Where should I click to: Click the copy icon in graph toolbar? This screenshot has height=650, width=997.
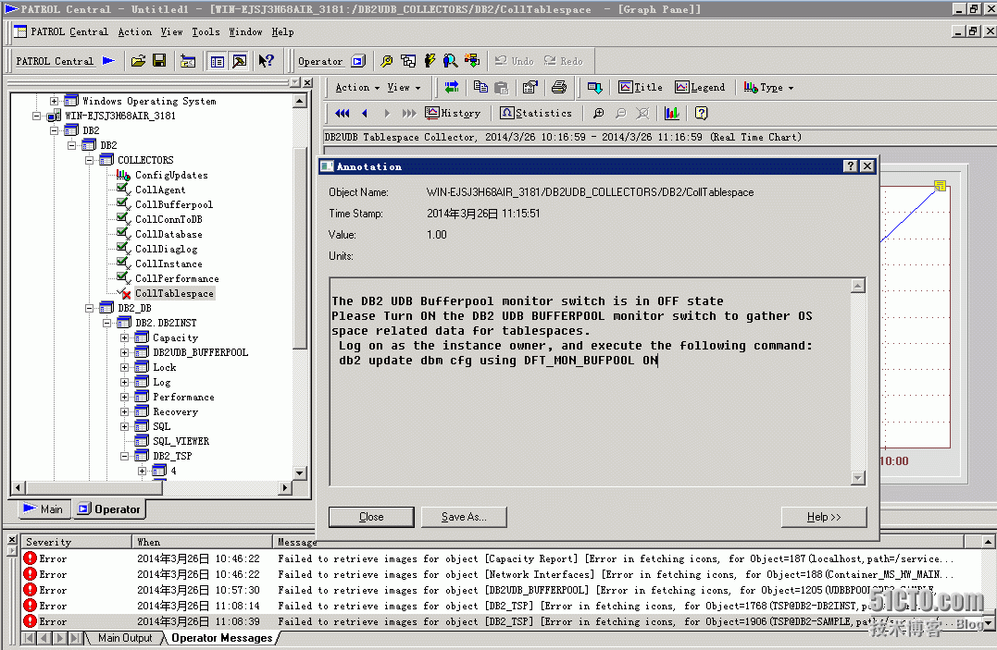coord(480,87)
